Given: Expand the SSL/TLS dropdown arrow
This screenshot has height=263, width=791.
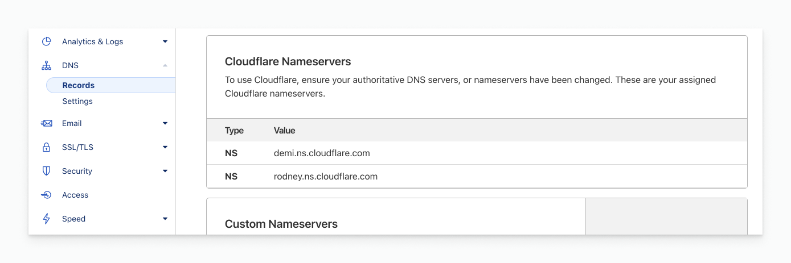Looking at the screenshot, I should (165, 147).
